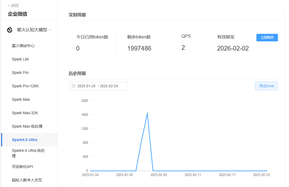Open 星火调试中心 in the sidebar

23,46
